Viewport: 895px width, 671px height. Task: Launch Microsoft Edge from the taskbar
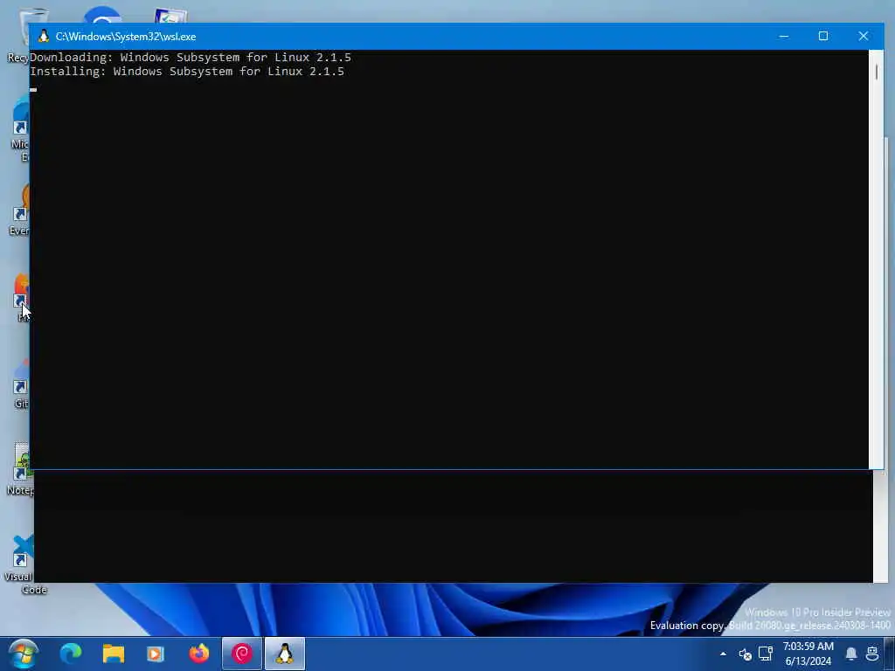pyautogui.click(x=71, y=654)
